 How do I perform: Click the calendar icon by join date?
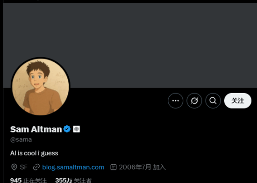[x=113, y=167]
